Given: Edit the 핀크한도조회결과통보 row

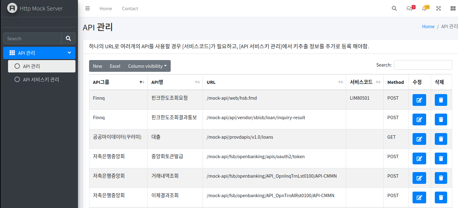Looking at the screenshot, I should tap(419, 119).
